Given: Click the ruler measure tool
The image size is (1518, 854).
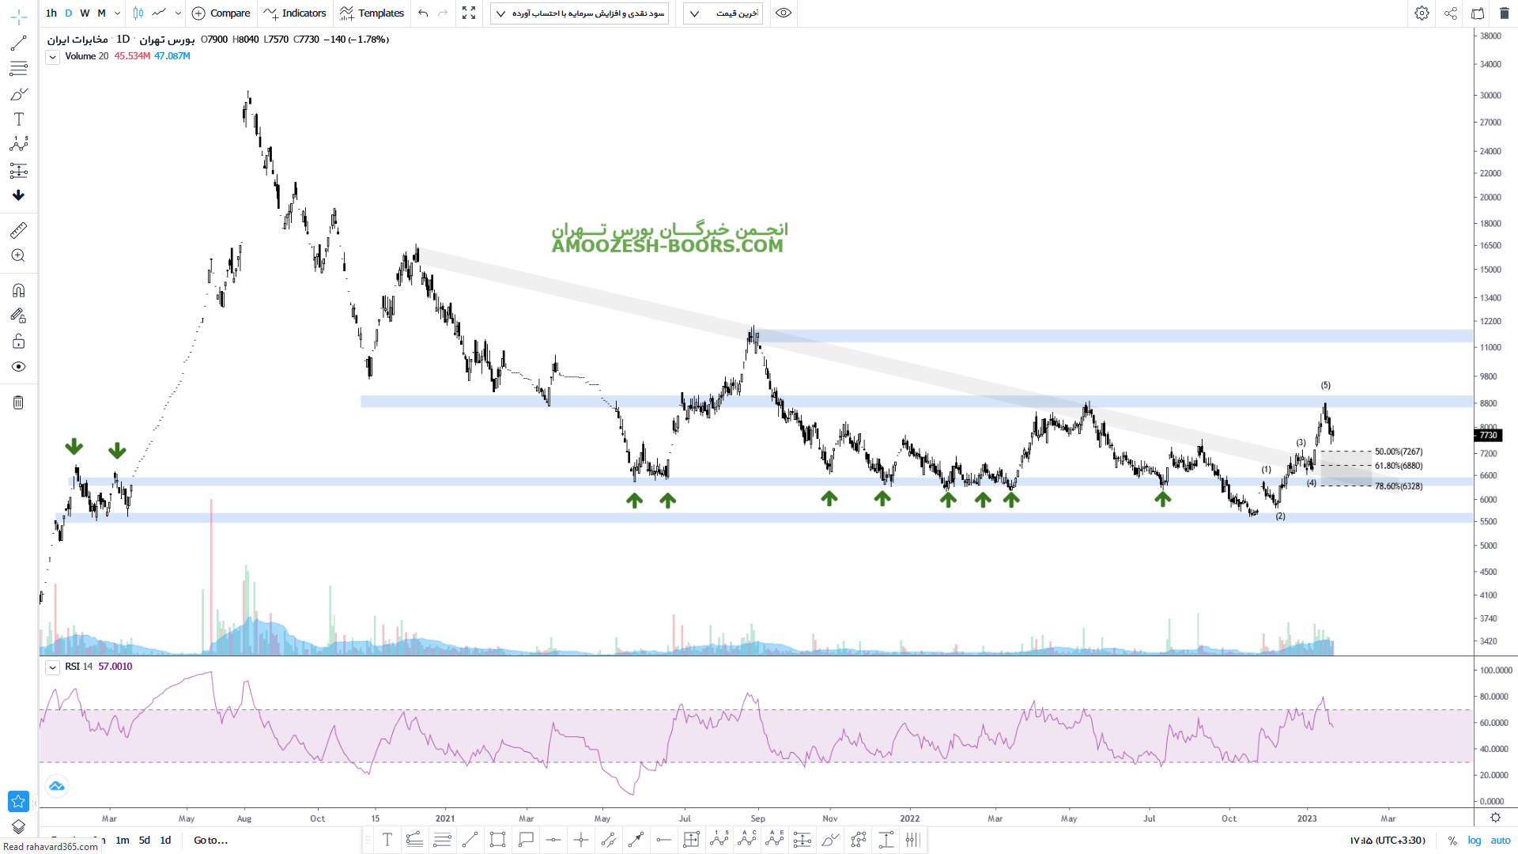Looking at the screenshot, I should tap(18, 230).
